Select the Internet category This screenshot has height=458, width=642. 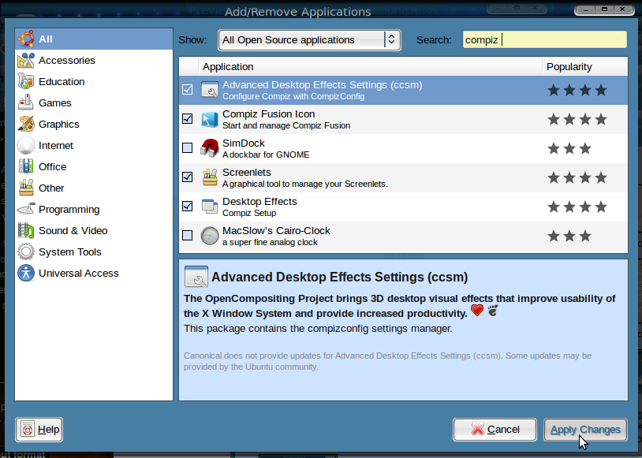94,145
